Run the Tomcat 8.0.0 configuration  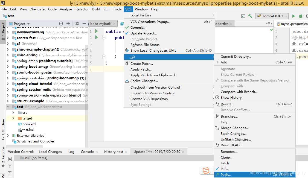(x=294, y=16)
